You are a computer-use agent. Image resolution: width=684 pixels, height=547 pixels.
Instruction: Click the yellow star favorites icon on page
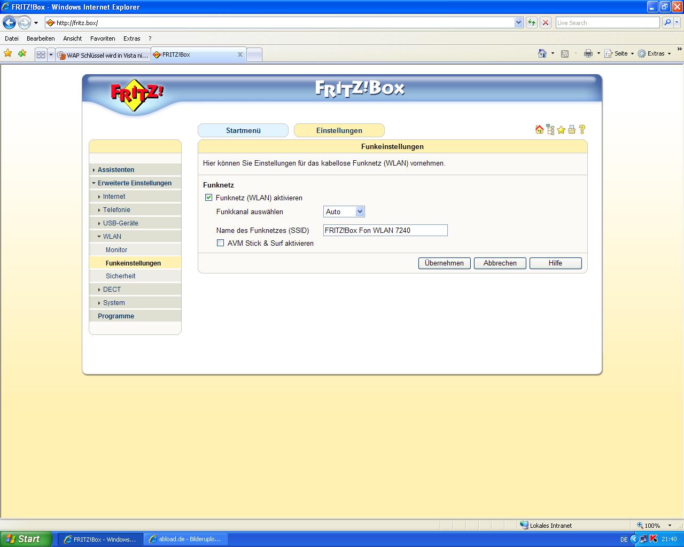pyautogui.click(x=561, y=130)
